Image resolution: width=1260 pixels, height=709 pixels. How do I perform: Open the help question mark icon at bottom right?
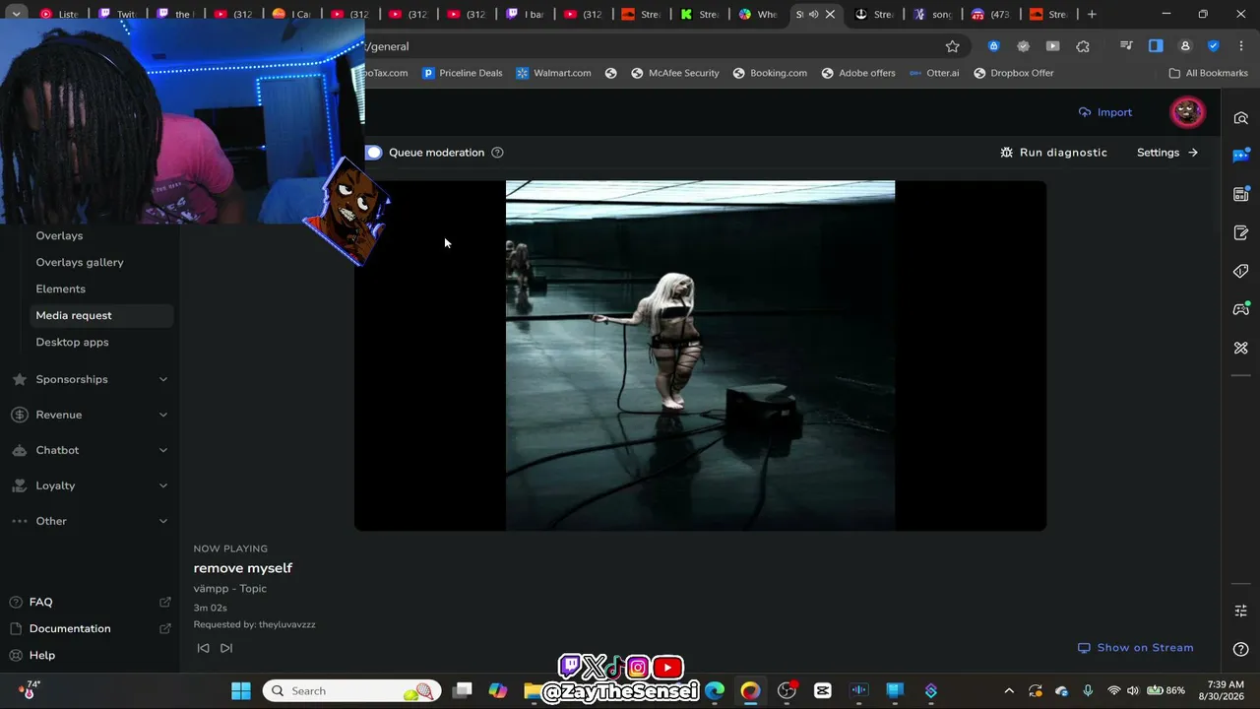(1240, 649)
